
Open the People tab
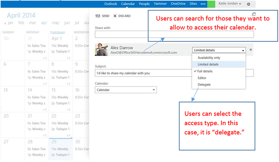point(145,4)
